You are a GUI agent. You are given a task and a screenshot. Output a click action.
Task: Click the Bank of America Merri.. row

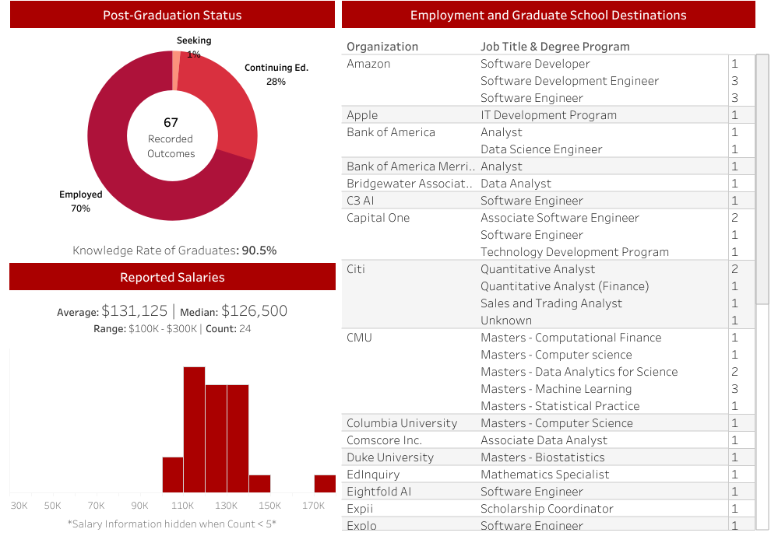coord(410,166)
